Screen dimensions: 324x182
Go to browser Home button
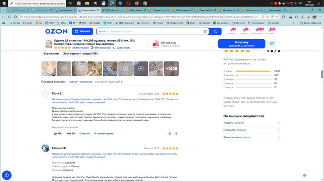[x=15, y=17]
